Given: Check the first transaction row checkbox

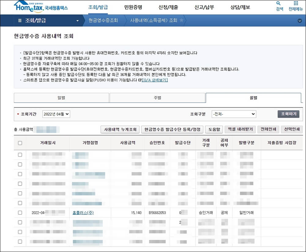Looking at the screenshot, I should [20, 155].
